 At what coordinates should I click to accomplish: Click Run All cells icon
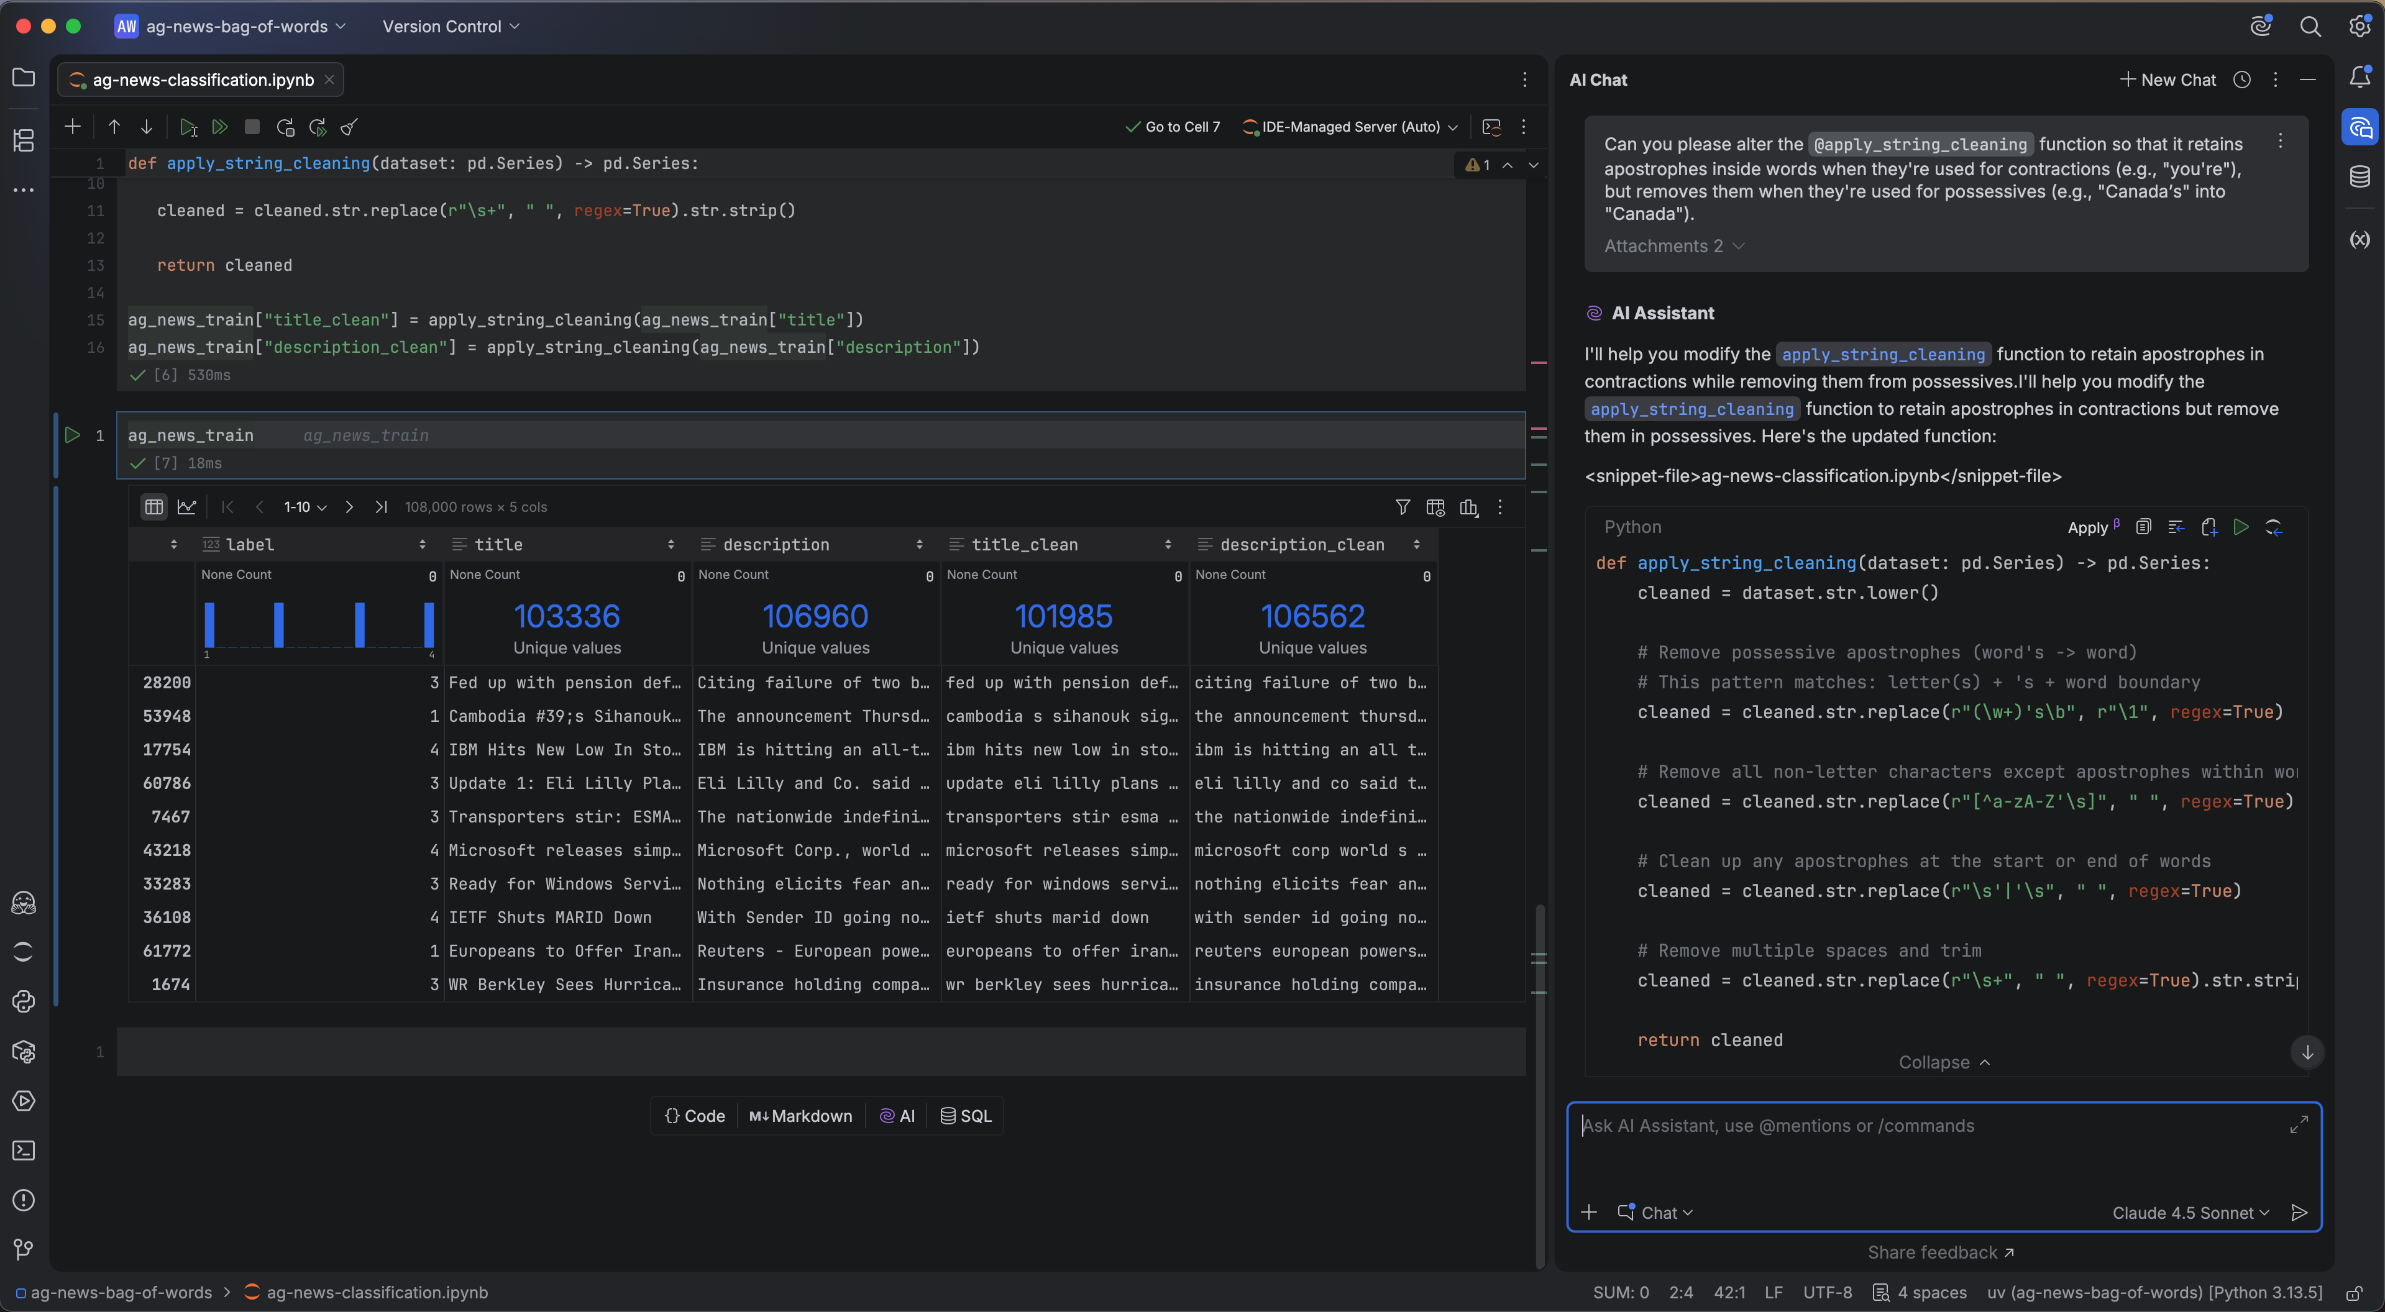219,127
